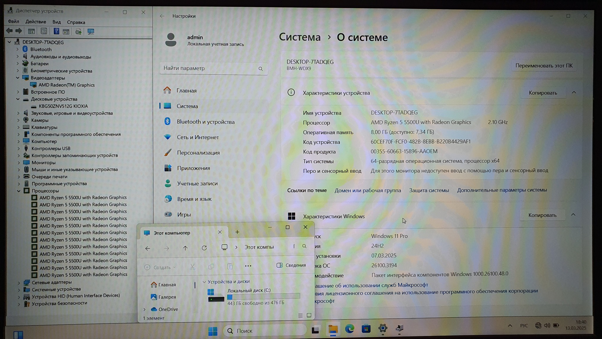
Task: Collapse the Процессоры tree node
Action: 19,191
